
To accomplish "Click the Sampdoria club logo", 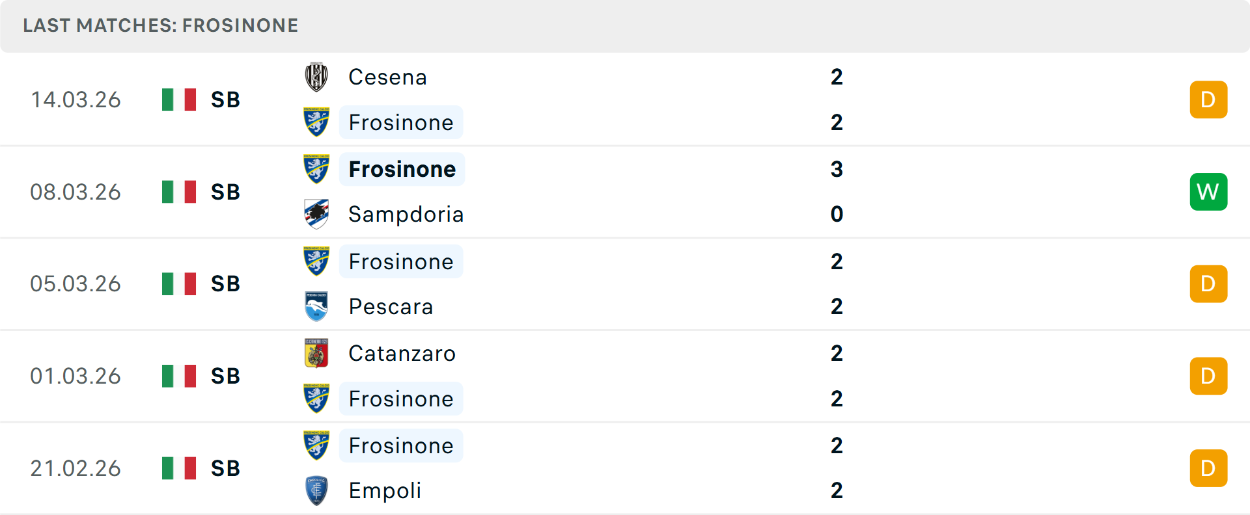I will tap(315, 214).
